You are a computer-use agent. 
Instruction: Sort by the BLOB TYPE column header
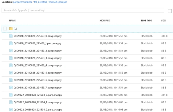click(x=146, y=21)
